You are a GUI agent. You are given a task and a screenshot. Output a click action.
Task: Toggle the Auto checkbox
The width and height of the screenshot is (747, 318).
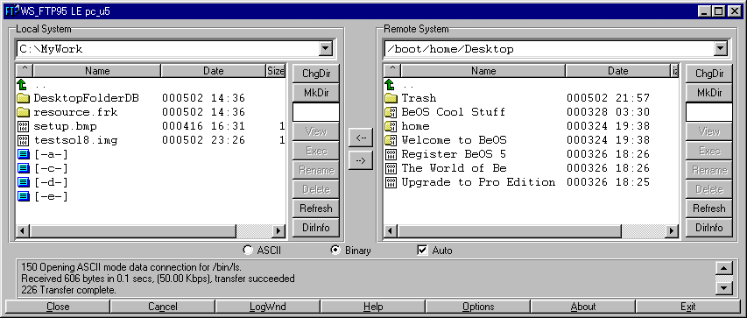coord(422,250)
